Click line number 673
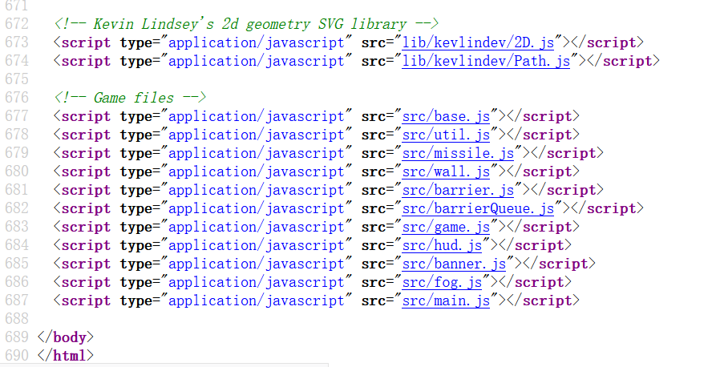This screenshot has width=720, height=367. pos(17,42)
